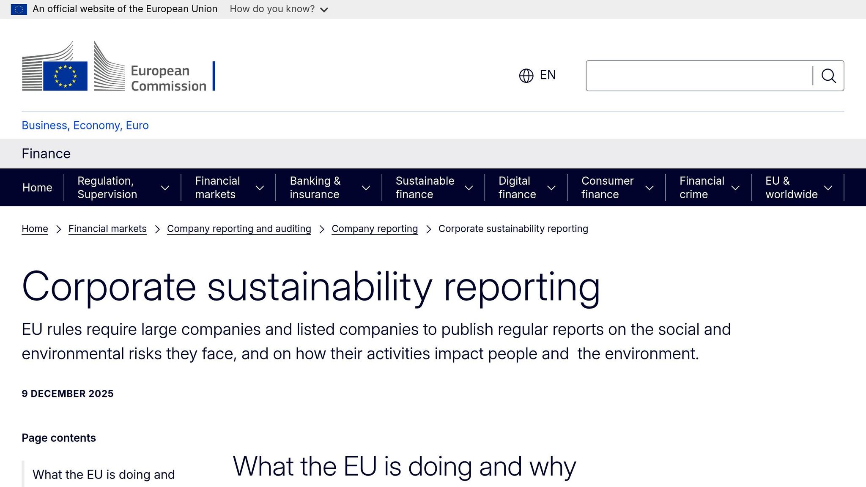Screen dimensions: 866x487
Task: Open the Company reporting and auditing breadcrumb link
Action: pos(239,229)
